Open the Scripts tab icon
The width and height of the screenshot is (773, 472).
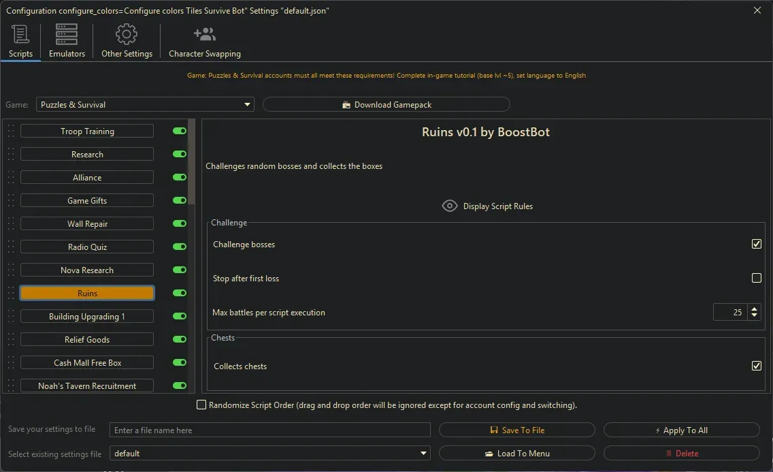[x=20, y=34]
